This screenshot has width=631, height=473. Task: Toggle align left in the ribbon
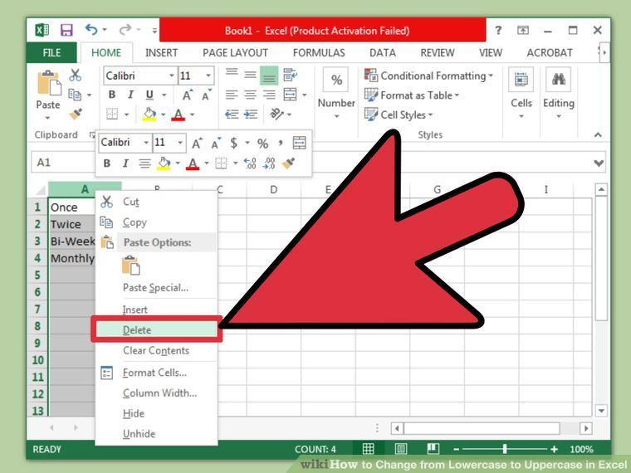coord(232,95)
